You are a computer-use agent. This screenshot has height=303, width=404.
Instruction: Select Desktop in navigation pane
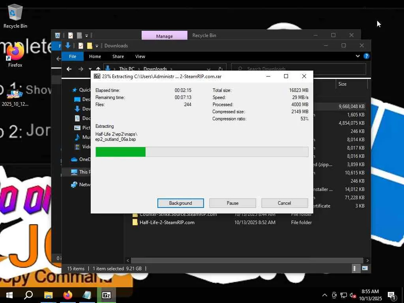82,99
